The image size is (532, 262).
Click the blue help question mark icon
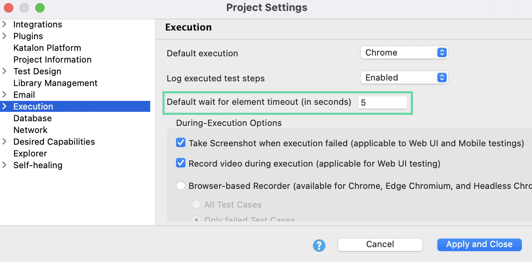click(319, 245)
